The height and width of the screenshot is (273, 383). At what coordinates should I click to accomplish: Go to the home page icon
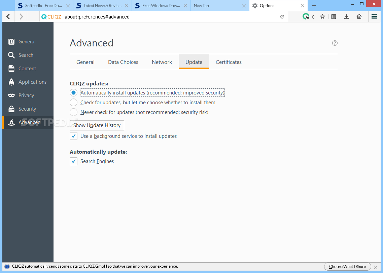coord(359,16)
